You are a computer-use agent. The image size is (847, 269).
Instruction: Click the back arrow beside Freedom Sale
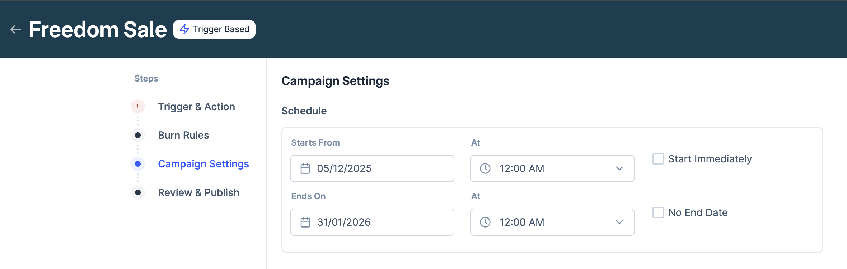tap(15, 29)
